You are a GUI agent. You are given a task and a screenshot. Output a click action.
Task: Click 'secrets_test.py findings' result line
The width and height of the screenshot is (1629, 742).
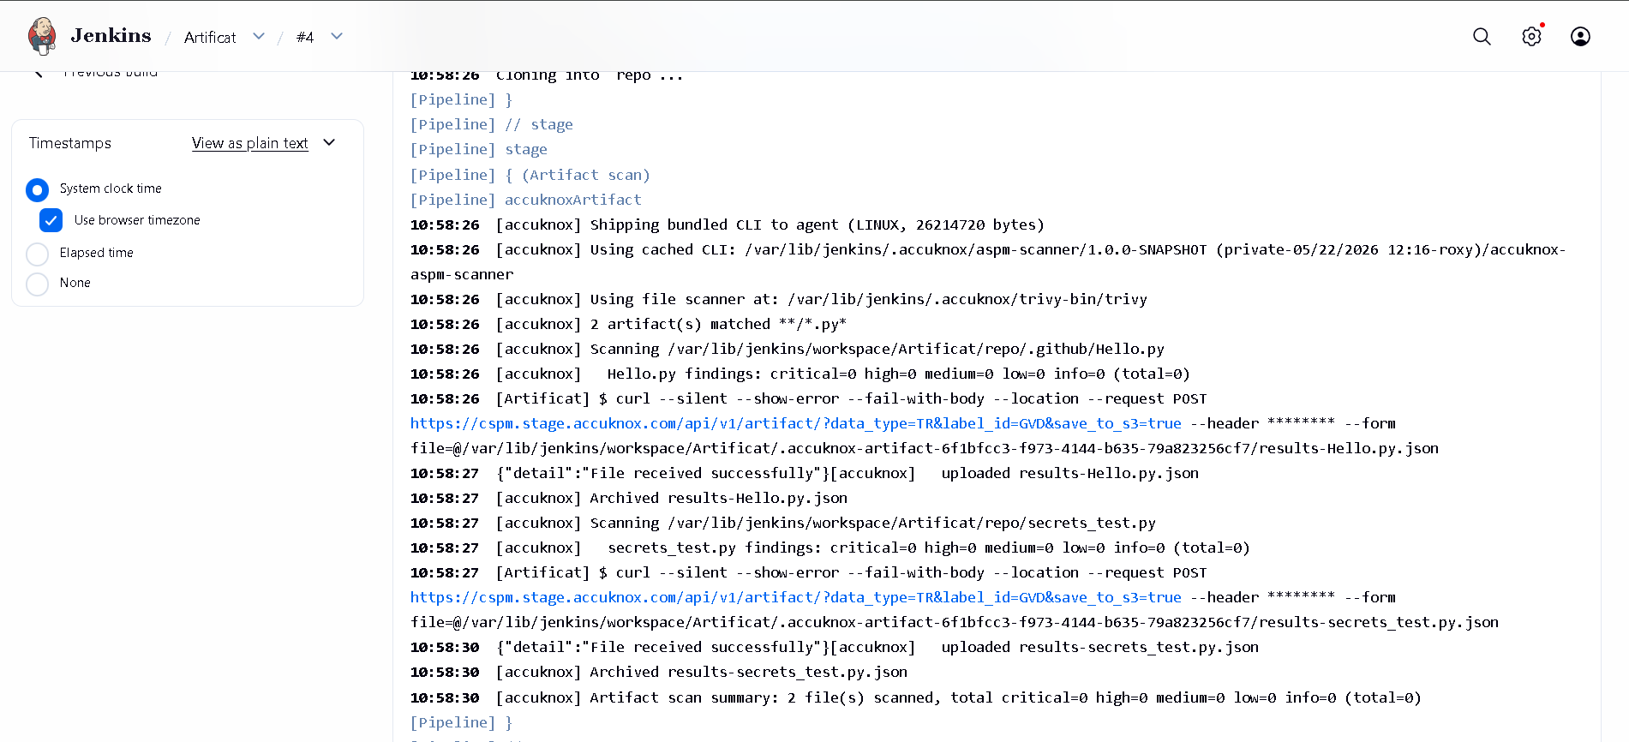click(829, 548)
